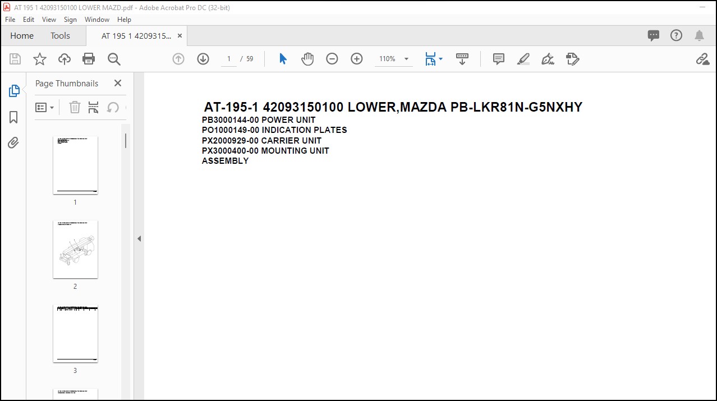Open the thumbnail options menu dropdown
Viewport: 717px width, 401px height.
45,107
